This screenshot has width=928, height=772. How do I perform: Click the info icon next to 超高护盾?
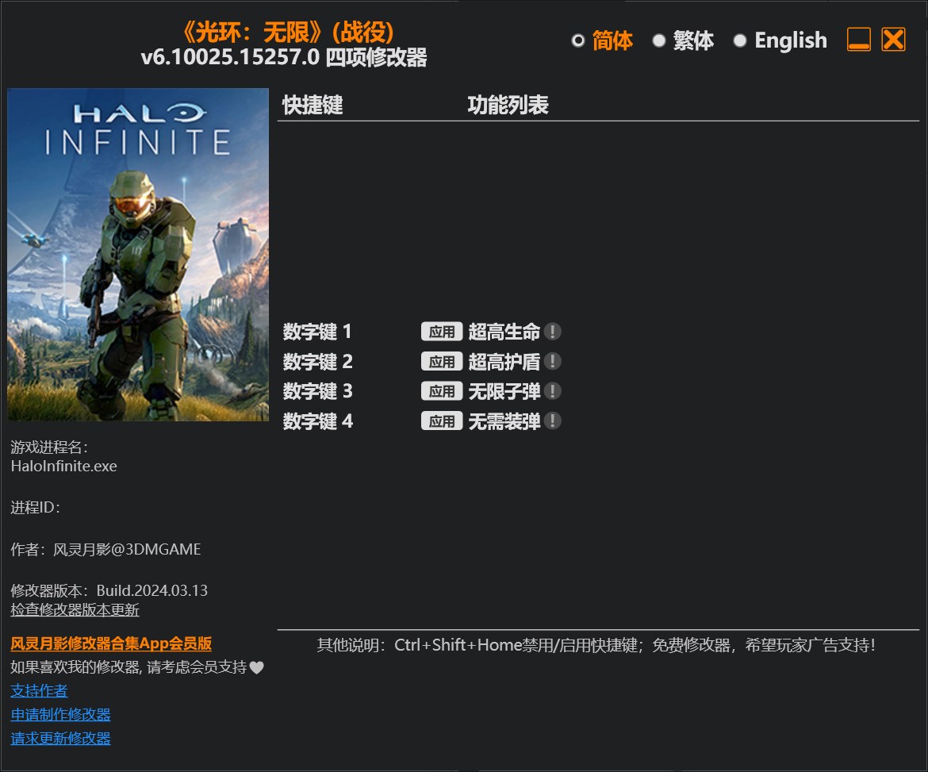point(552,361)
